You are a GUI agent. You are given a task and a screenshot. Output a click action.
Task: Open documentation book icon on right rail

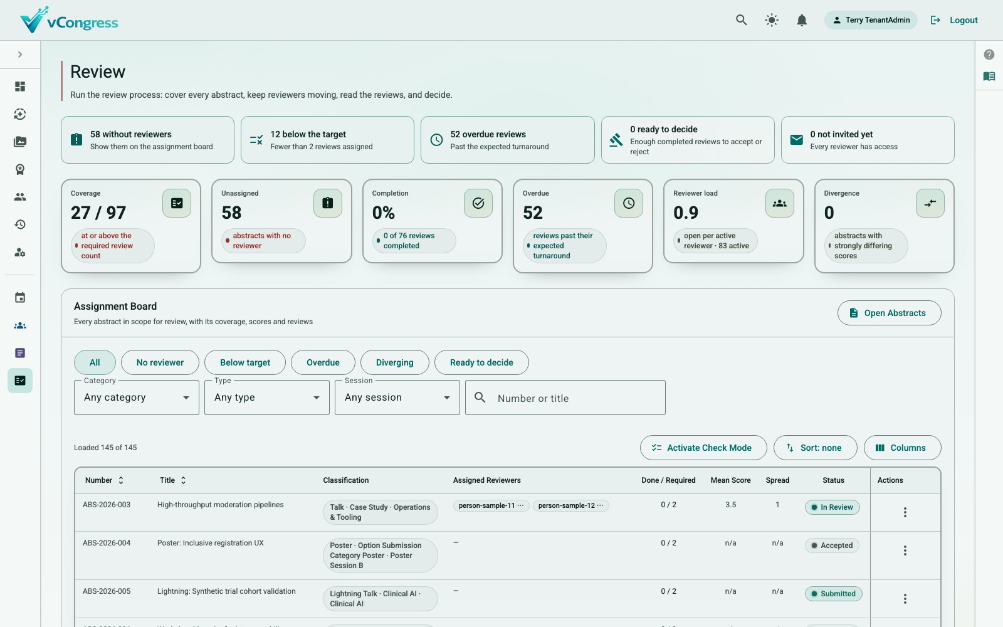(x=989, y=76)
